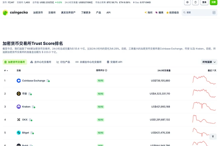Click the 登录 login button
The width and height of the screenshot is (220, 146).
[x=204, y=2]
